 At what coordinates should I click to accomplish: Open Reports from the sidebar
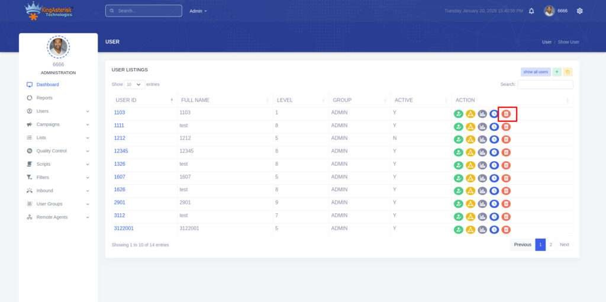[44, 98]
